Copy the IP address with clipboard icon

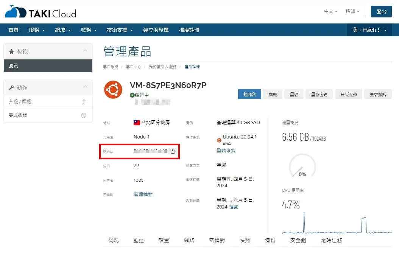pyautogui.click(x=173, y=151)
